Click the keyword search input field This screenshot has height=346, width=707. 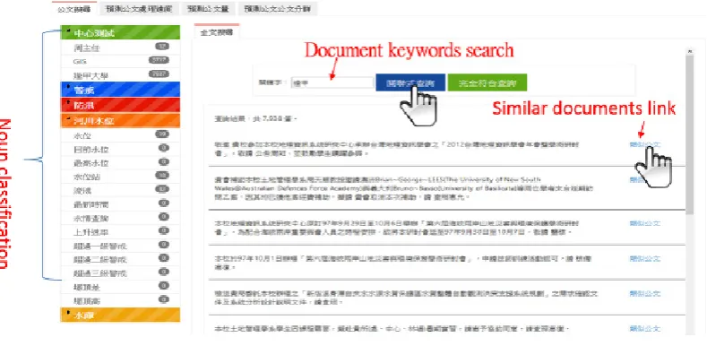332,83
